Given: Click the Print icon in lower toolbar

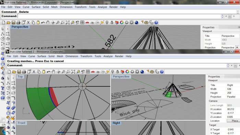Looking at the screenshot, I should 24,72.
